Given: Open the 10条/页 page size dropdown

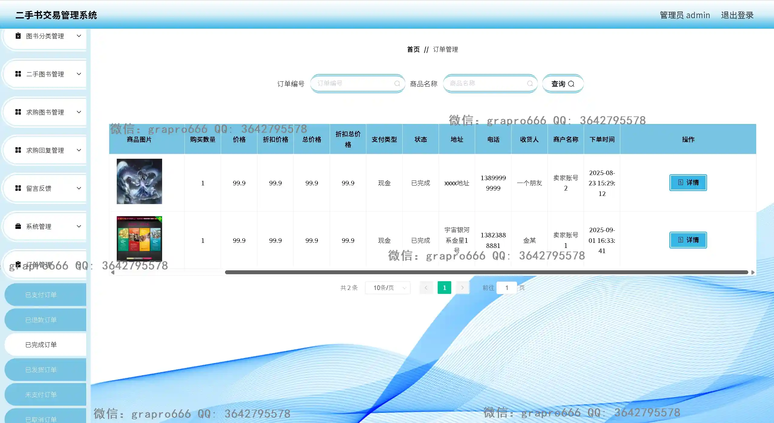Looking at the screenshot, I should [388, 288].
